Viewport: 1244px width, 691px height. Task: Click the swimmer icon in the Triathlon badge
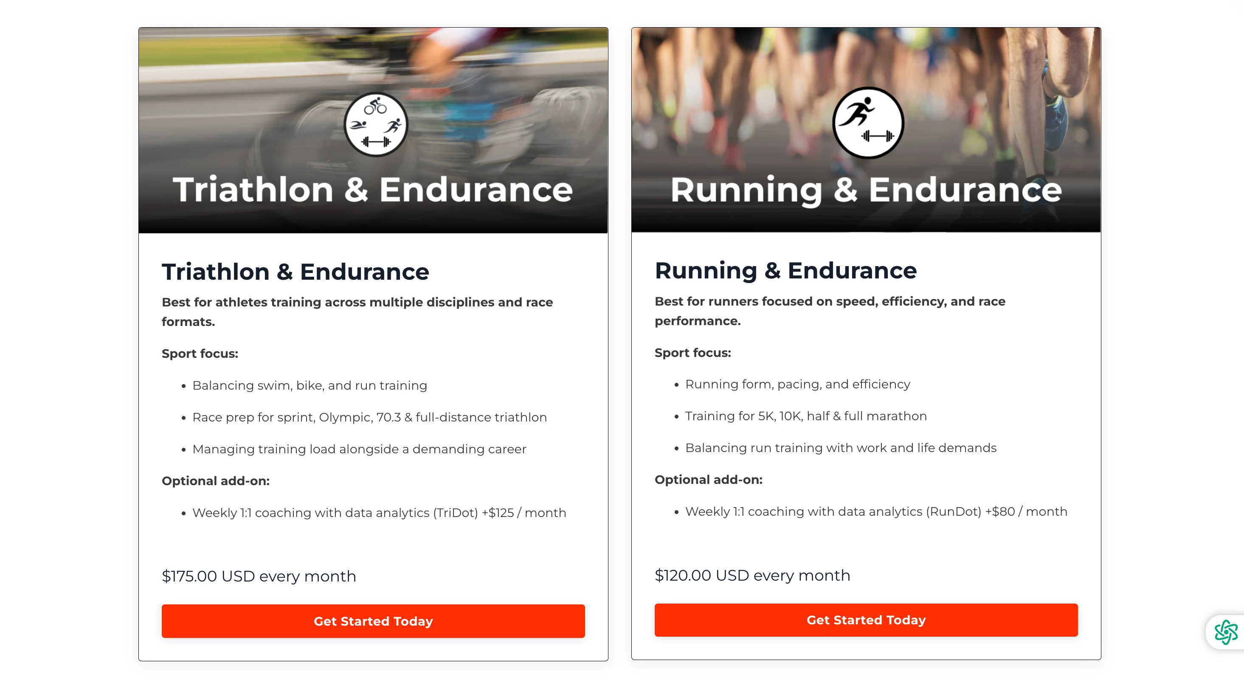(x=358, y=126)
